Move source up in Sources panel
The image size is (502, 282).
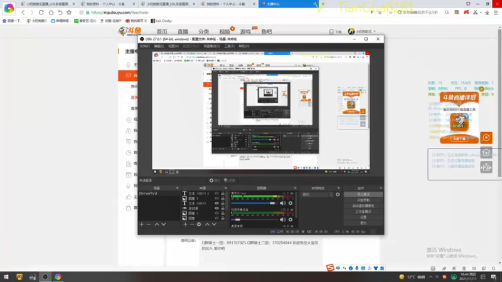click(x=207, y=224)
